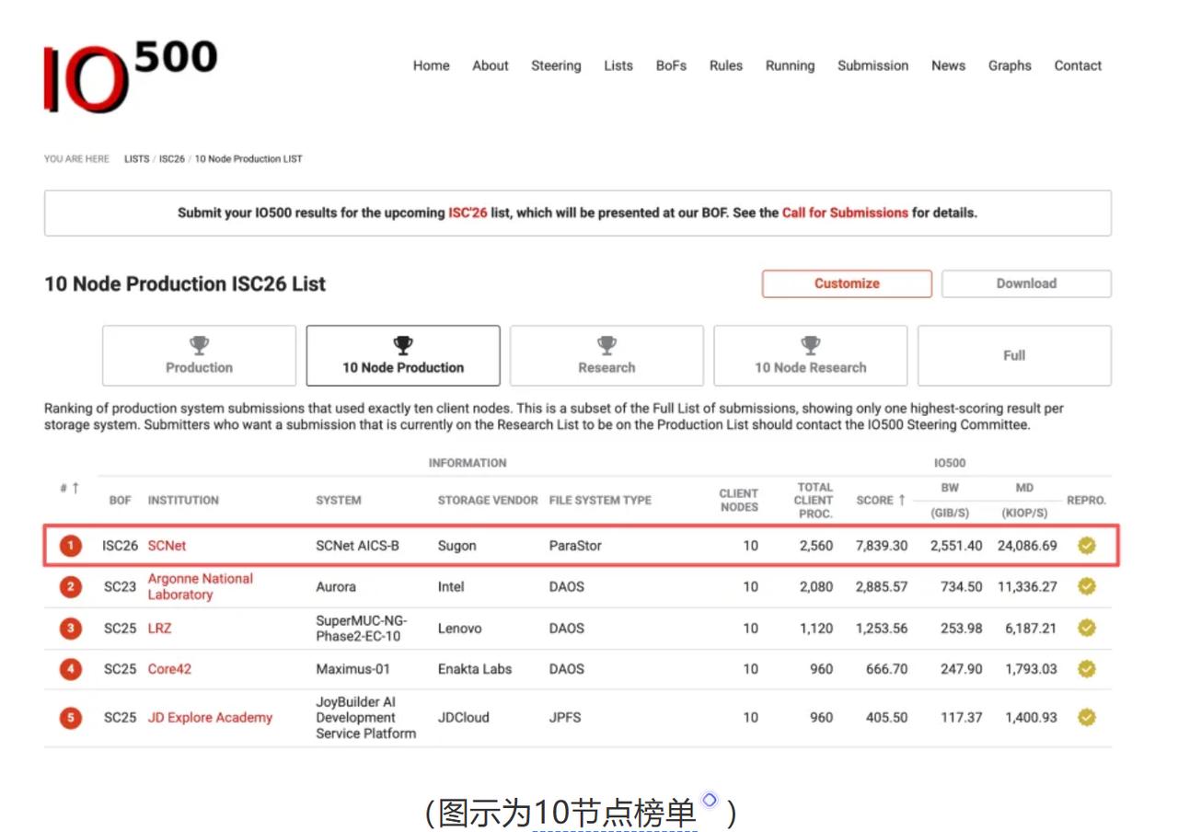Open the Contact page
1178x832 pixels.
(1078, 65)
